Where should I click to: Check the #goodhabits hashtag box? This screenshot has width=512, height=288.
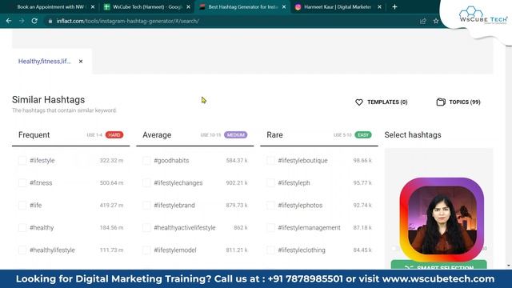click(x=146, y=160)
